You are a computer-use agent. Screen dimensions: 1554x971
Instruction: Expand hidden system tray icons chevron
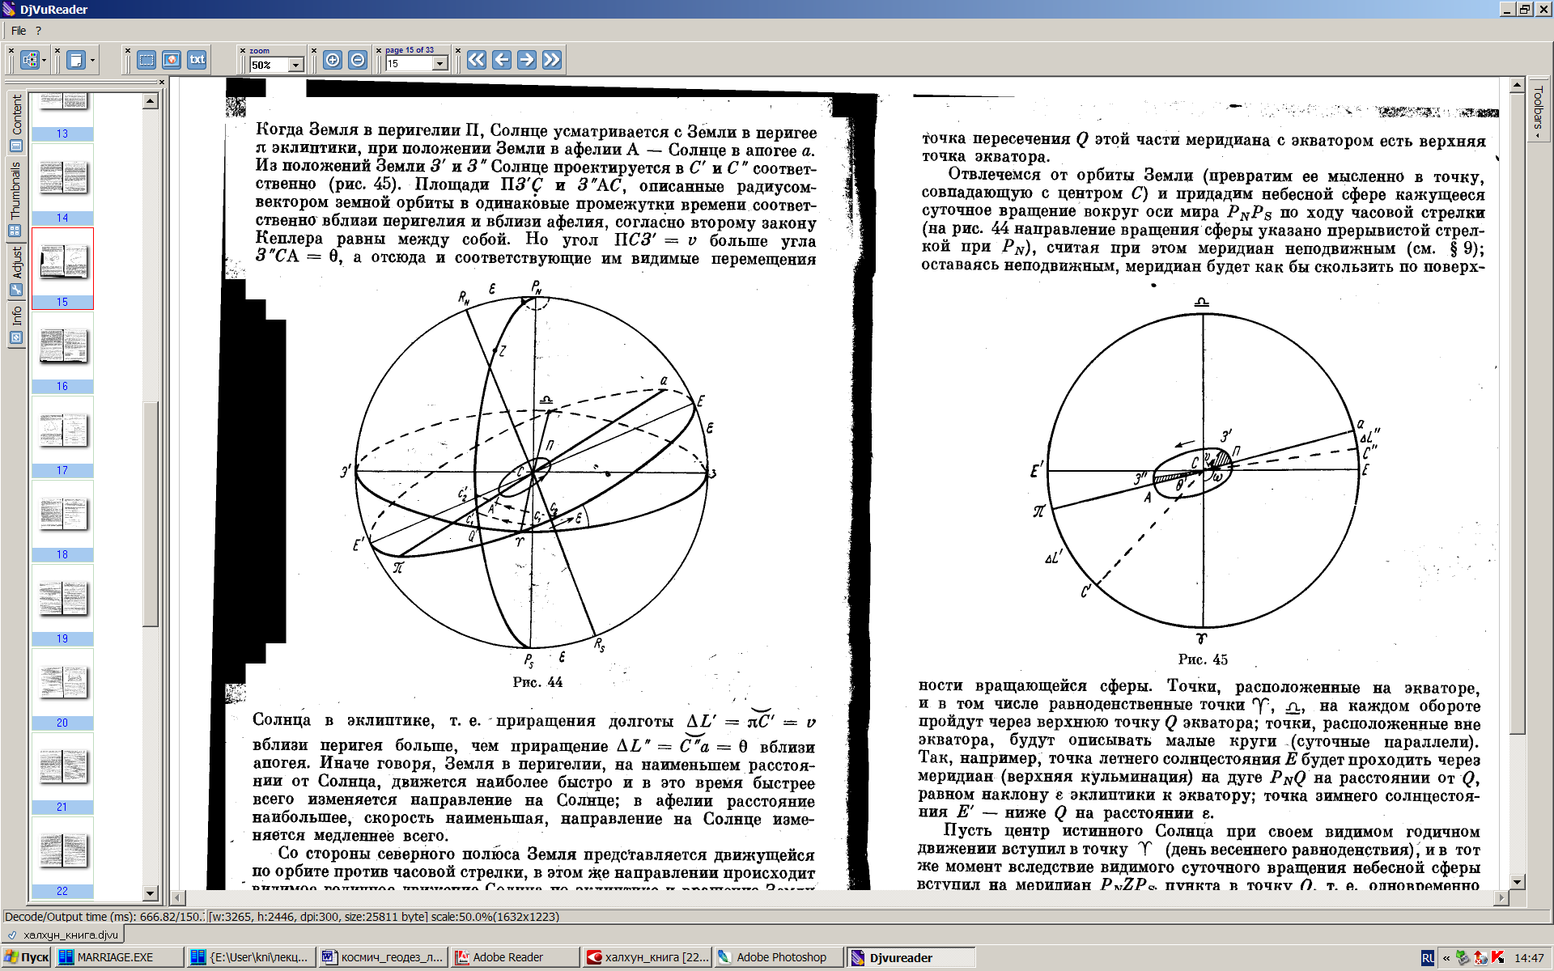tap(1446, 958)
